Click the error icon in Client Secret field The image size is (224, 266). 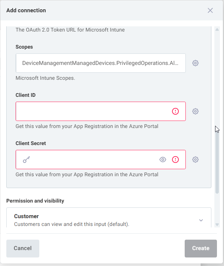pos(175,160)
